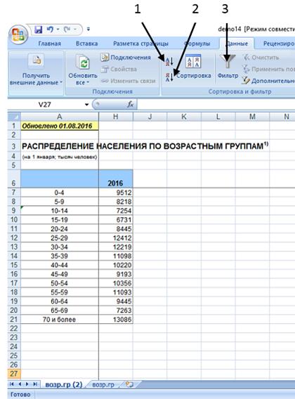Select column M header
The image size is (295, 399).
click(252, 117)
